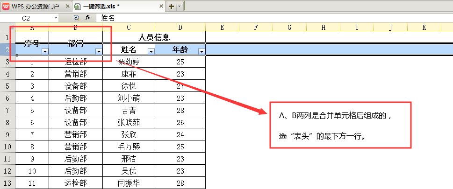The image size is (453, 189).
Task: Select column I header
Action: pyautogui.click(x=357, y=27)
